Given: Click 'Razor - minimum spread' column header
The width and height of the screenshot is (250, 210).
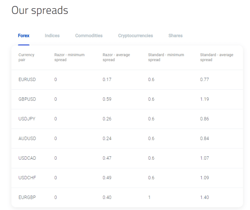Looking at the screenshot, I should 69,57.
